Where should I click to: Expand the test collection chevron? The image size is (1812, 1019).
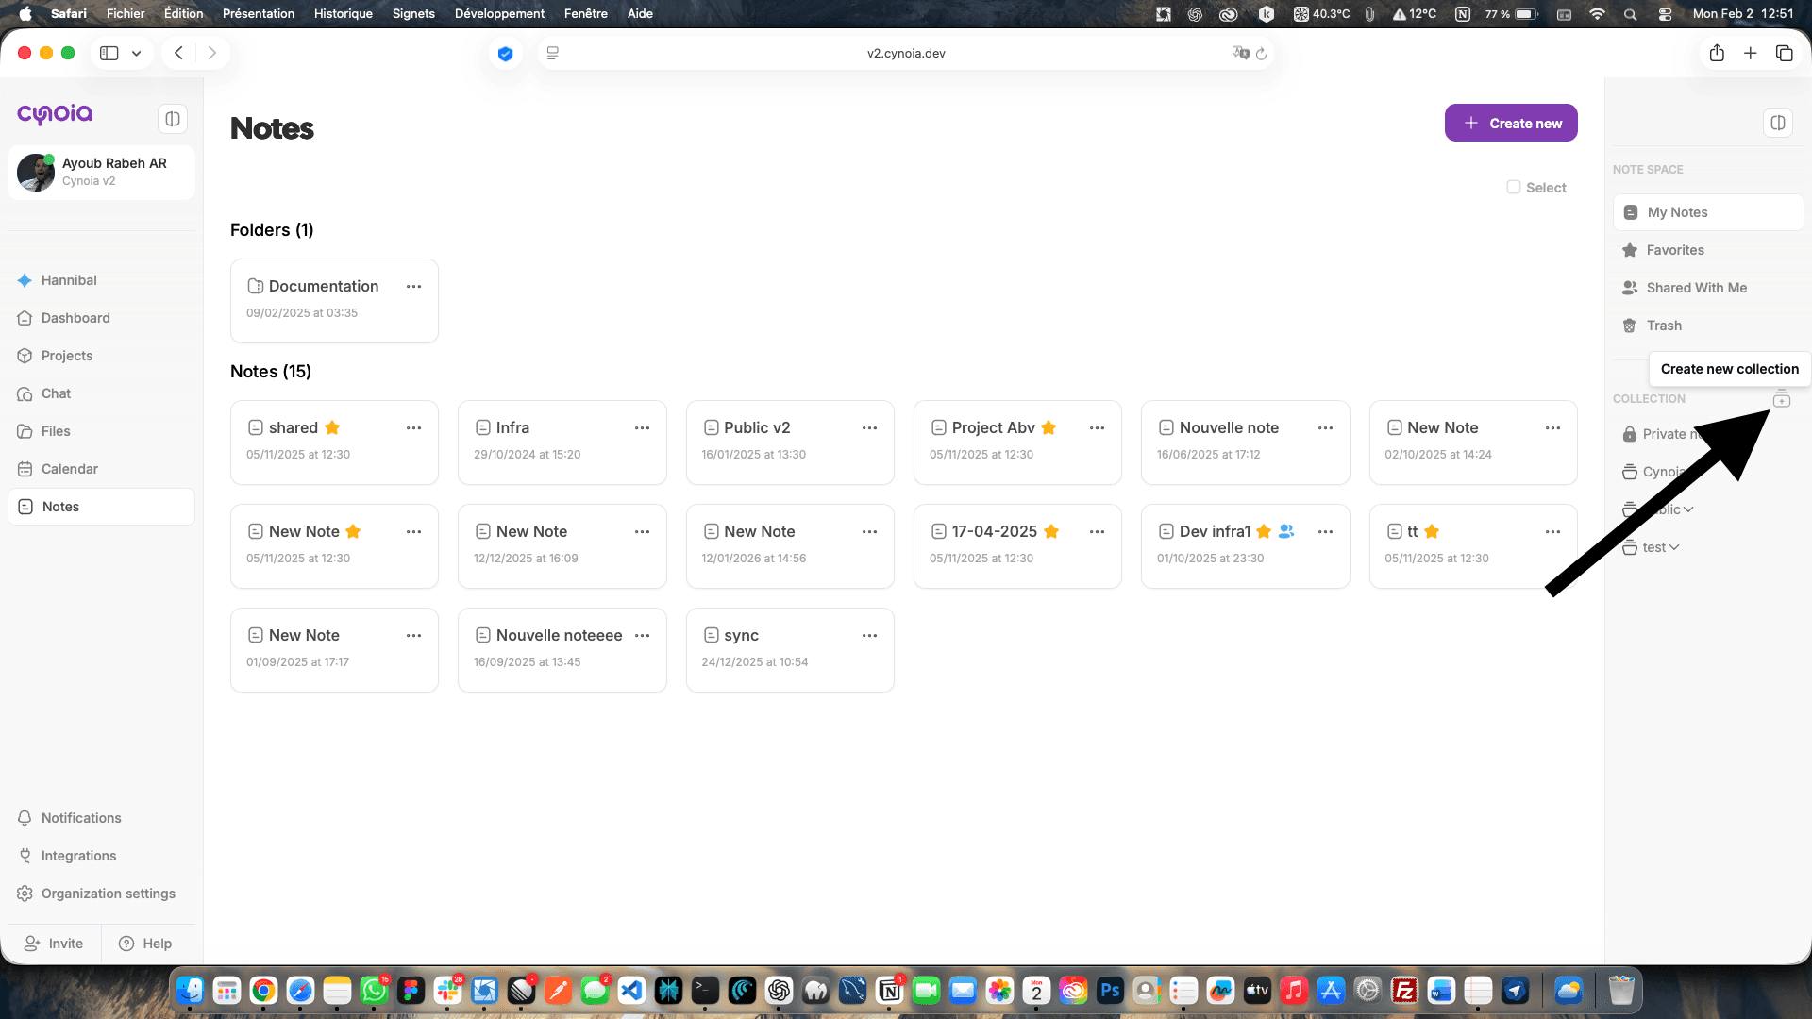tap(1674, 547)
